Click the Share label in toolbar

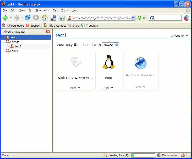click(x=76, y=26)
